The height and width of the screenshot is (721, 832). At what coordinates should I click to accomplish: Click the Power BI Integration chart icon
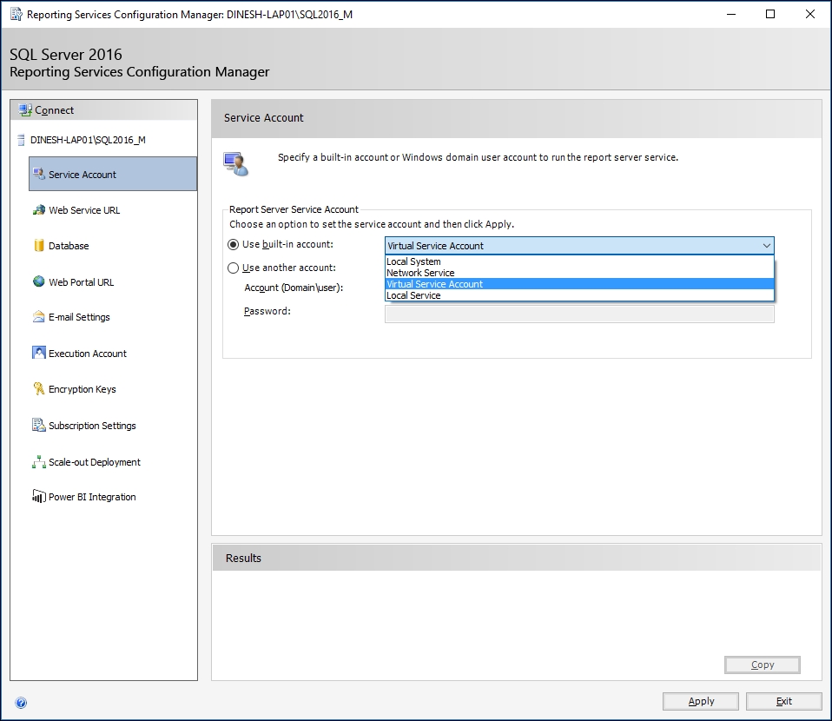[39, 496]
